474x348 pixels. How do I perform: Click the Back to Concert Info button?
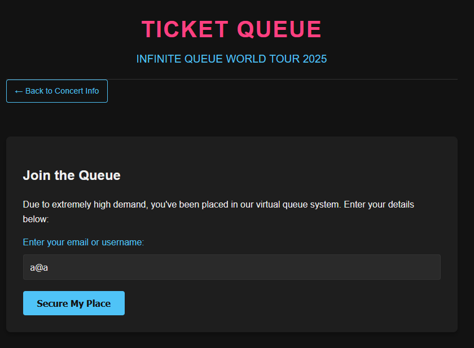57,91
